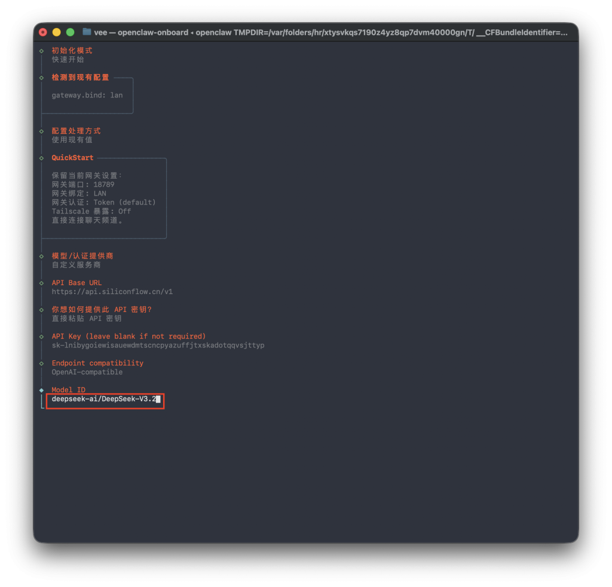Select the blue diamond beside Model ID
Viewport: 612px width, 587px height.
[x=42, y=389]
